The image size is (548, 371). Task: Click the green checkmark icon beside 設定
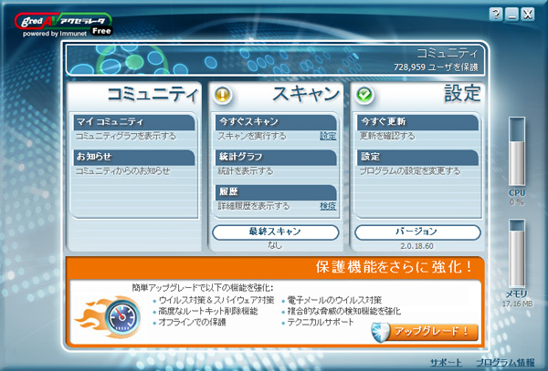(x=364, y=95)
